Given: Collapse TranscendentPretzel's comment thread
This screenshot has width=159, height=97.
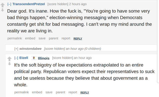Looking at the screenshot, I should click(x=9, y=4).
